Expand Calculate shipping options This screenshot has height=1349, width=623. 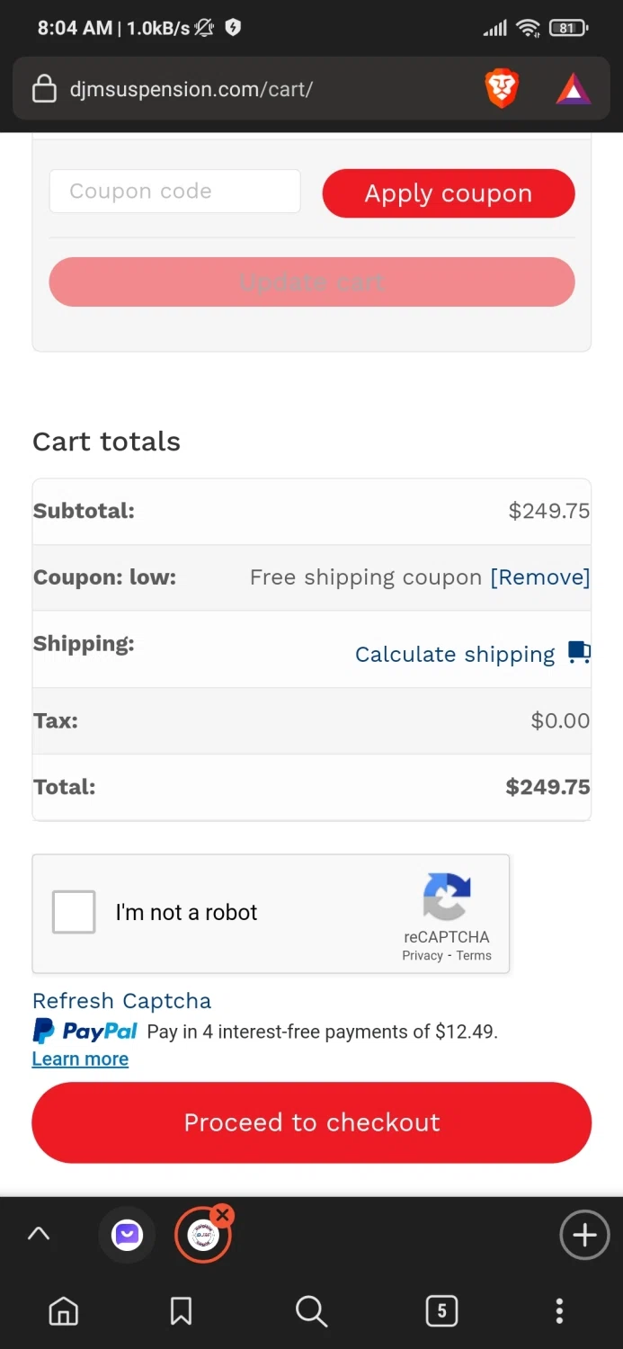click(455, 654)
